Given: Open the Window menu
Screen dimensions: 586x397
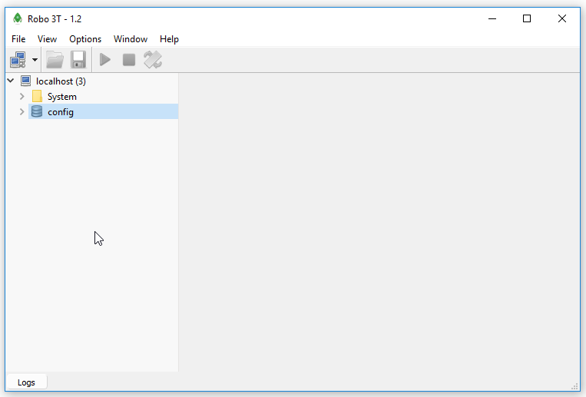Looking at the screenshot, I should 131,39.
